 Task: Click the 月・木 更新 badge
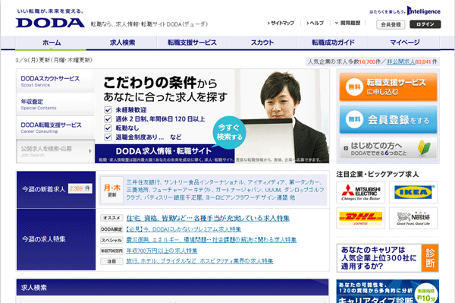click(112, 191)
